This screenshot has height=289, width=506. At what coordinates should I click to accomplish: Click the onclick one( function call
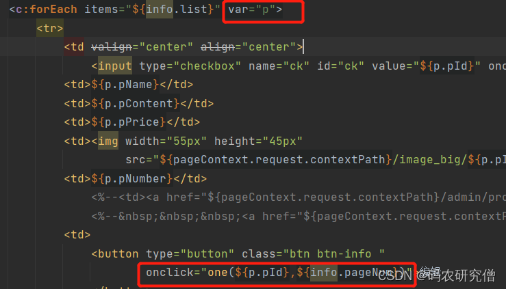[220, 273]
